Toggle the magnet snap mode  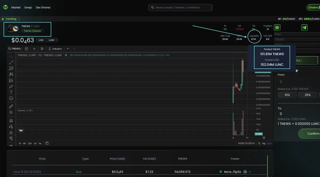(11, 120)
